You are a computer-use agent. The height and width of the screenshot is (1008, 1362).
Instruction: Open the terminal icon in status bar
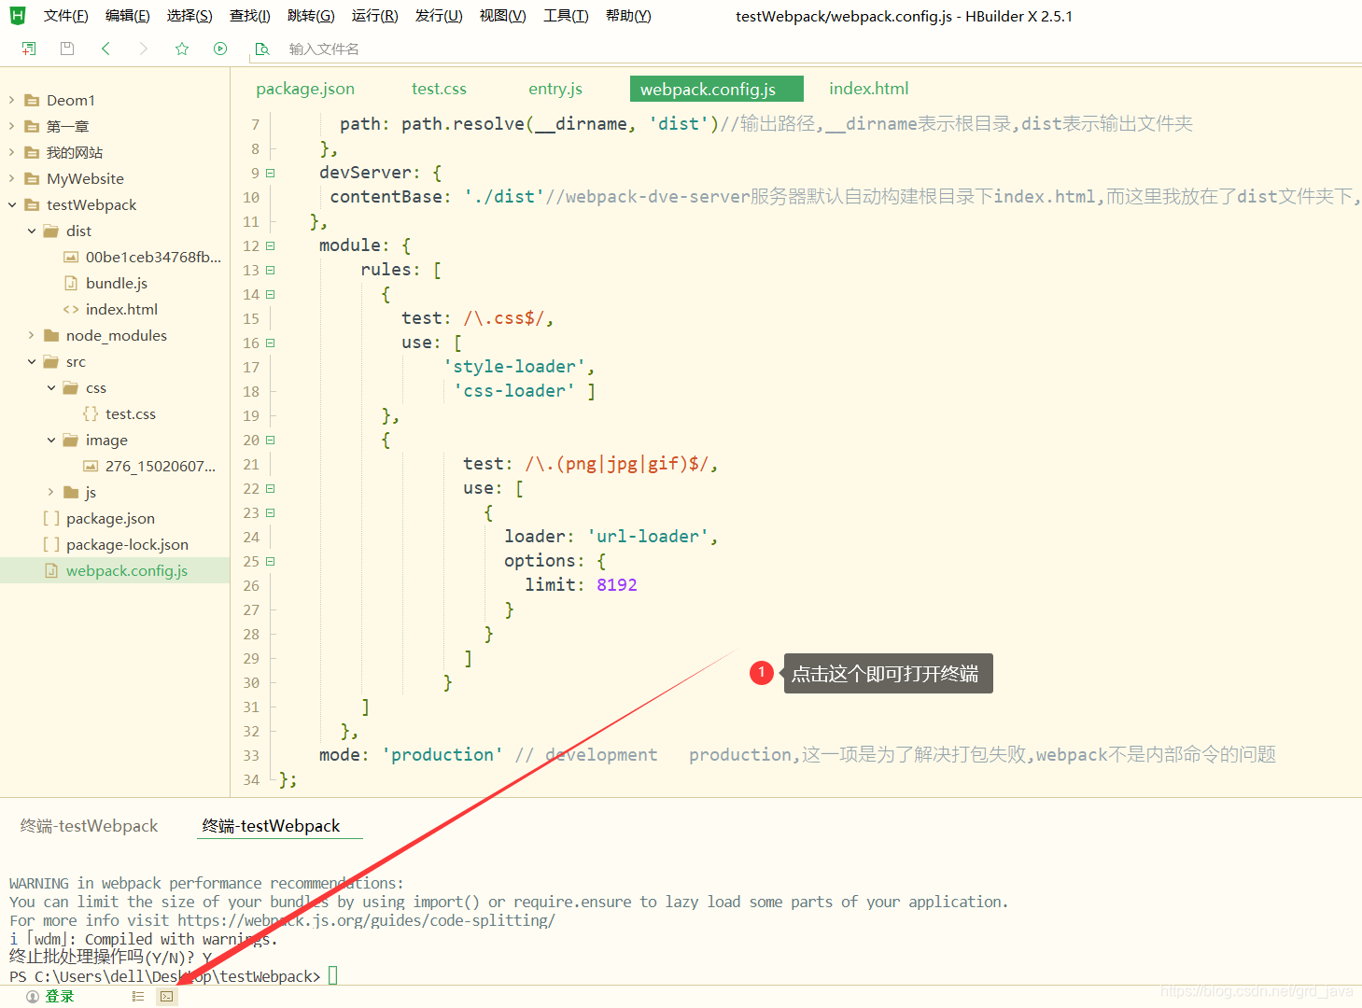click(166, 997)
